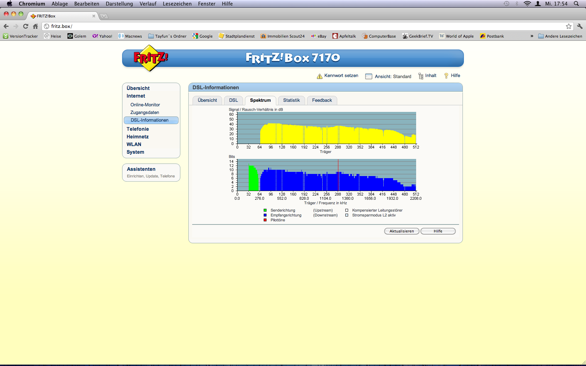Viewport: 586px width, 366px height.
Task: Open the ComputerBase bookmark
Action: pyautogui.click(x=379, y=36)
